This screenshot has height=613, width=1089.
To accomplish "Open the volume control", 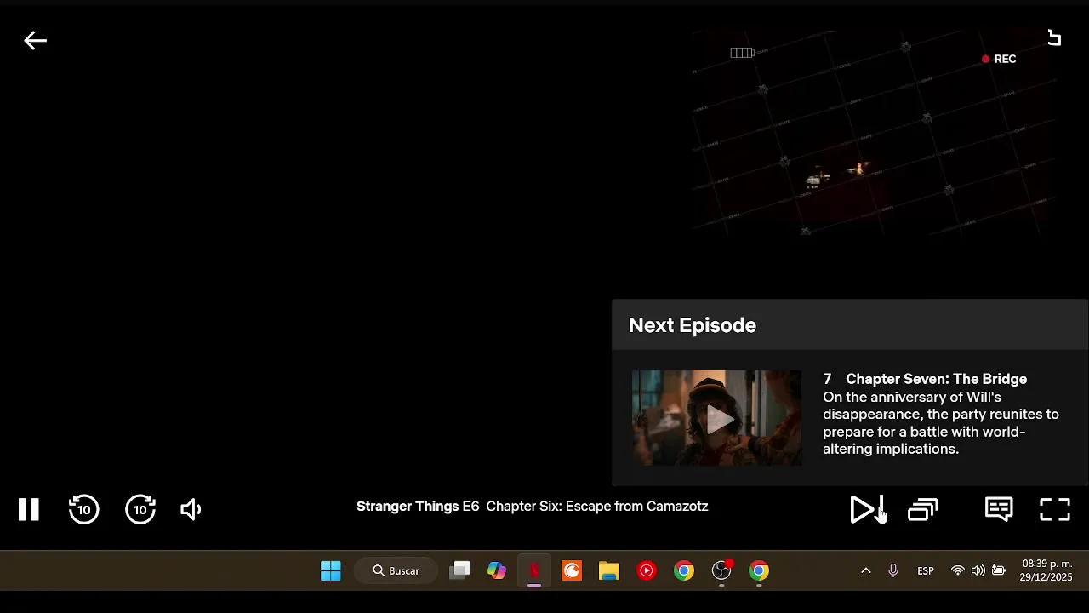I will click(191, 509).
